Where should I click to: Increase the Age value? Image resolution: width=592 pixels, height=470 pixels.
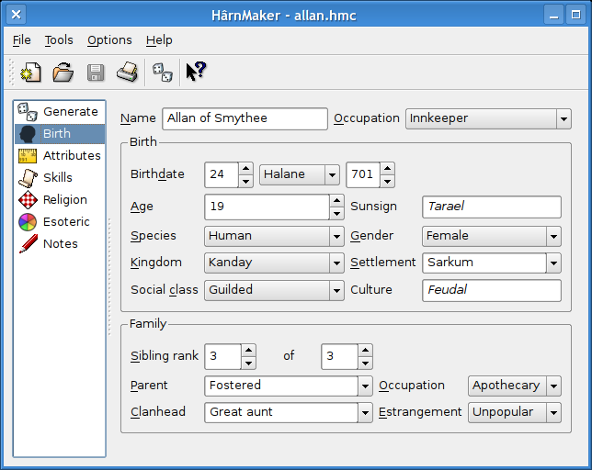click(336, 200)
